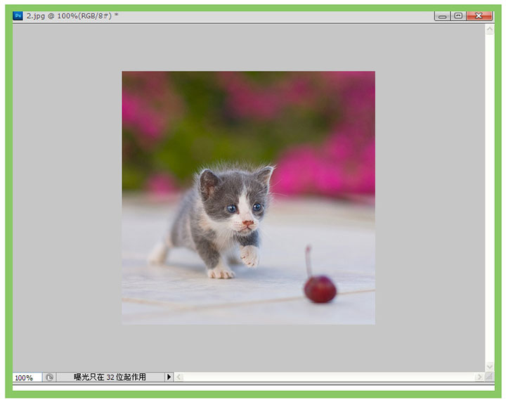Click the status bar icon beside zoom field

[x=49, y=377]
